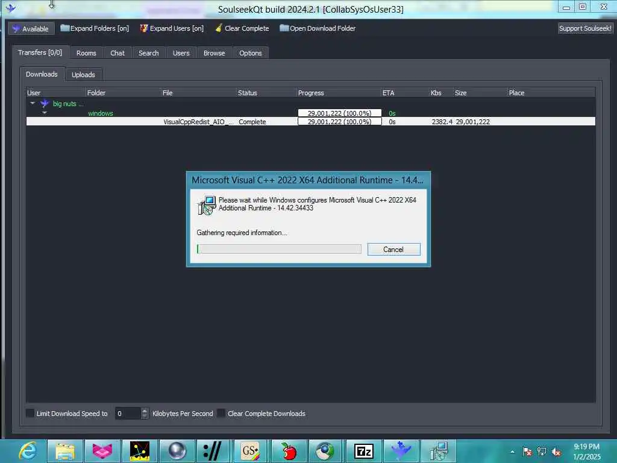Viewport: 617px width, 463px height.
Task: Sort by the Status column header
Action: click(266, 93)
